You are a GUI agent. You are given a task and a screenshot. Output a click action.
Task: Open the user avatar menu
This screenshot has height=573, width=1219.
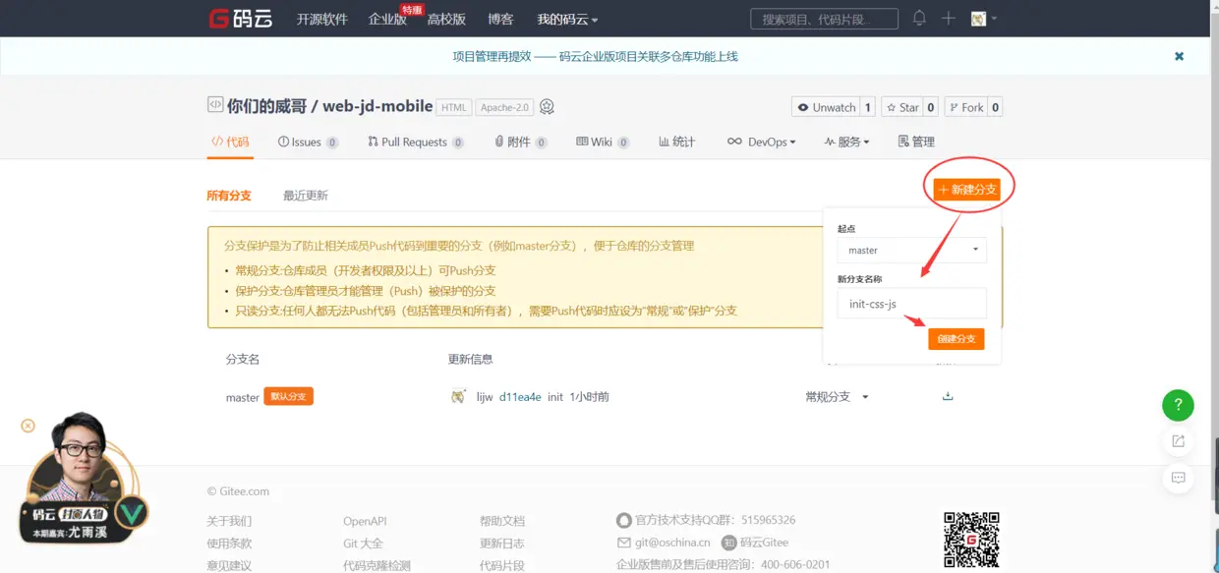pyautogui.click(x=983, y=19)
